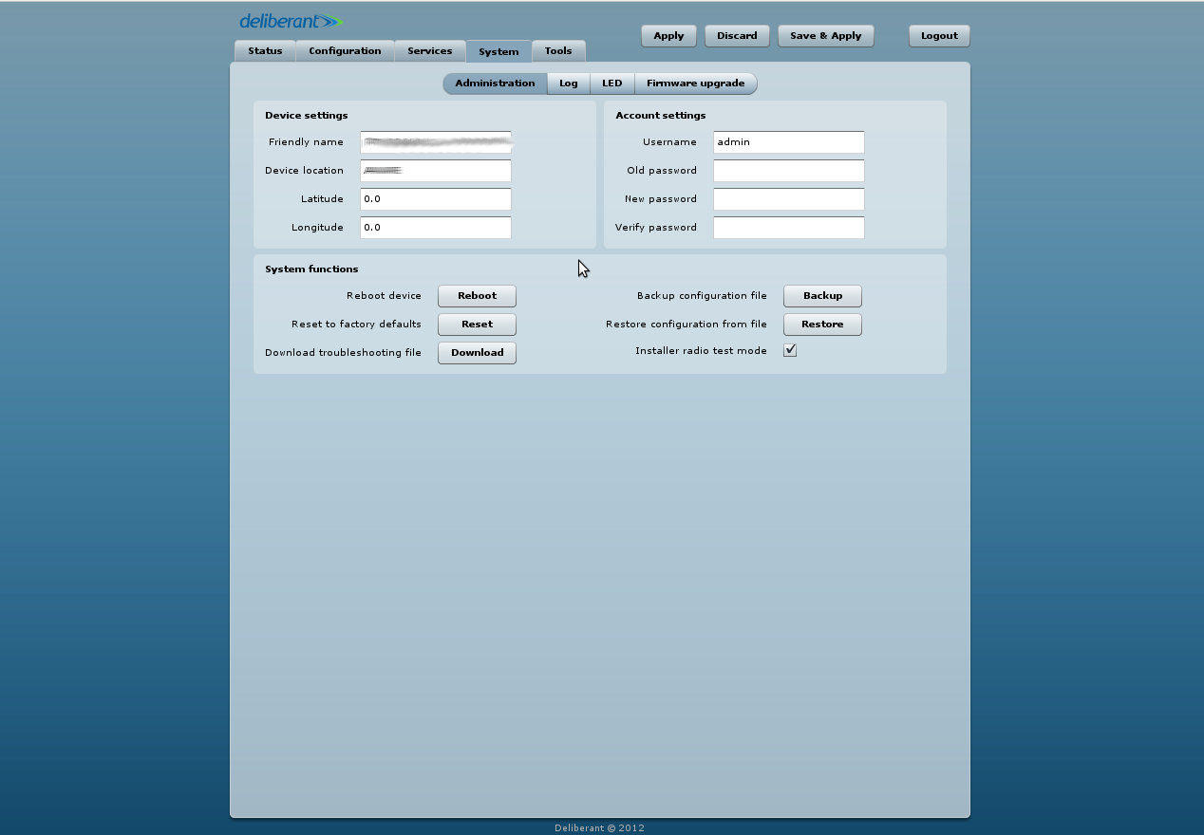The width and height of the screenshot is (1204, 835).
Task: Switch to the LED sub-tab
Action: point(612,83)
